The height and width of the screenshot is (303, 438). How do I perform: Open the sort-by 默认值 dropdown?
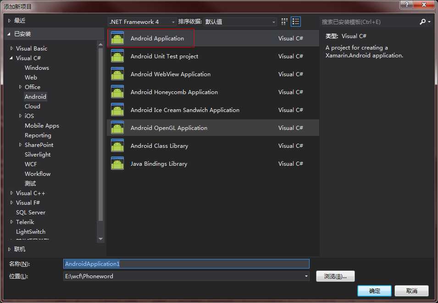[240, 22]
